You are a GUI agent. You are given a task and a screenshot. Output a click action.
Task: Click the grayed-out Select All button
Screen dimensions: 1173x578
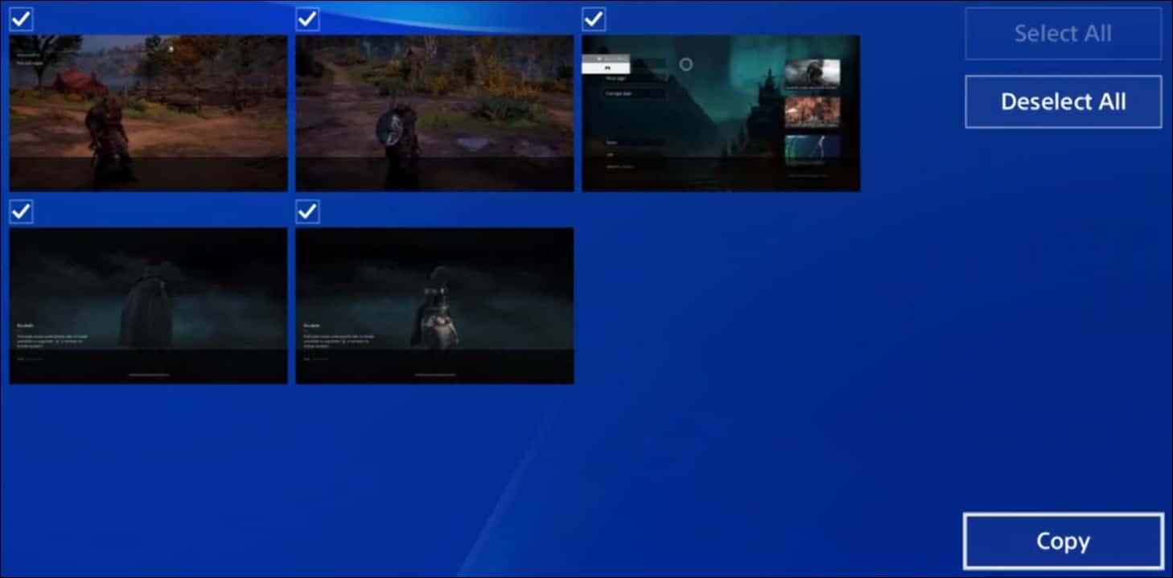pyautogui.click(x=1063, y=34)
